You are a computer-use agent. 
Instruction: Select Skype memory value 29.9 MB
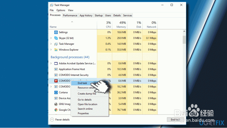coord(121,38)
